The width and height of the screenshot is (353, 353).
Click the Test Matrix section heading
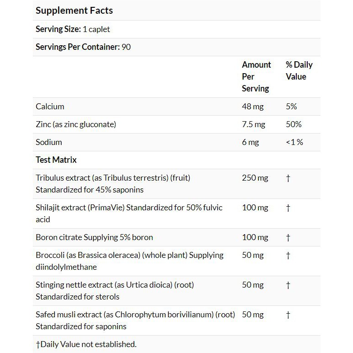(56, 160)
